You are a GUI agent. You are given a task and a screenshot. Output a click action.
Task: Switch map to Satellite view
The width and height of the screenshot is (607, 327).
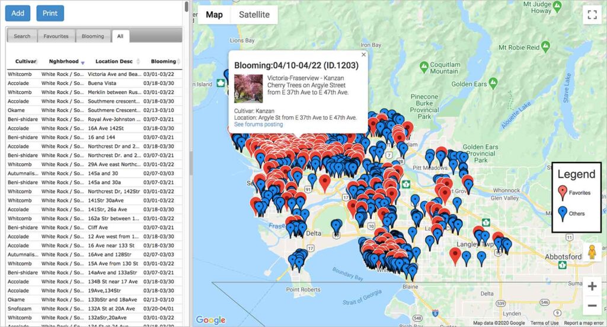point(254,15)
